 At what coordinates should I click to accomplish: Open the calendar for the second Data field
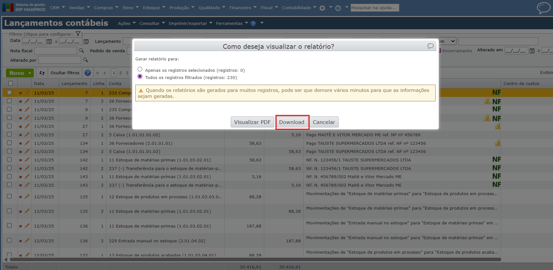86,42
